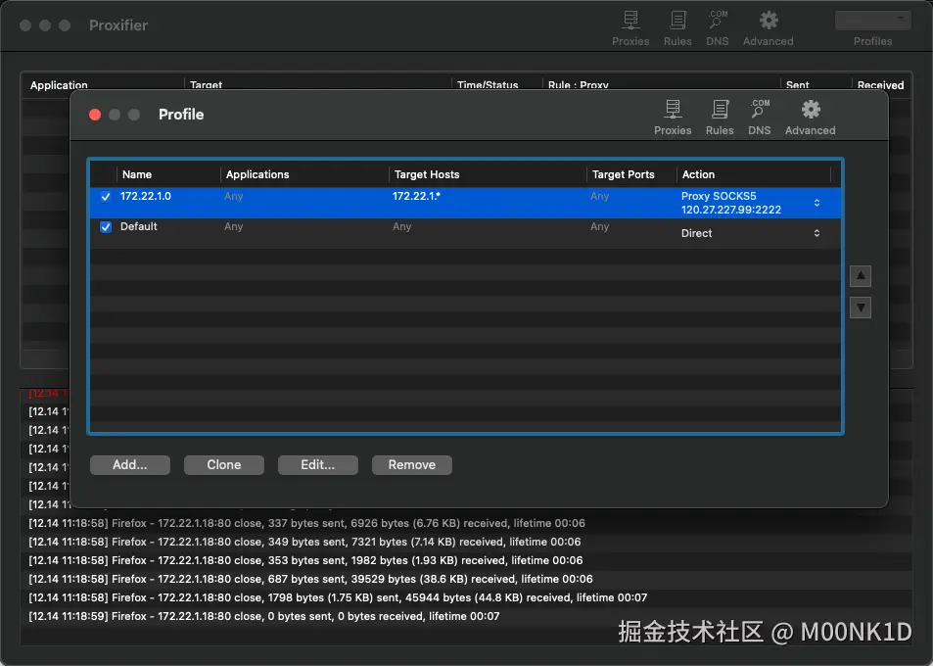
Task: Open action dropdown for Proxy SOCKS5 rule
Action: pos(816,203)
